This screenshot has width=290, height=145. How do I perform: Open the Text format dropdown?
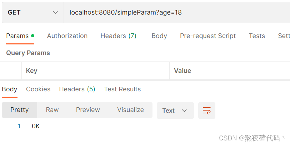(x=175, y=111)
